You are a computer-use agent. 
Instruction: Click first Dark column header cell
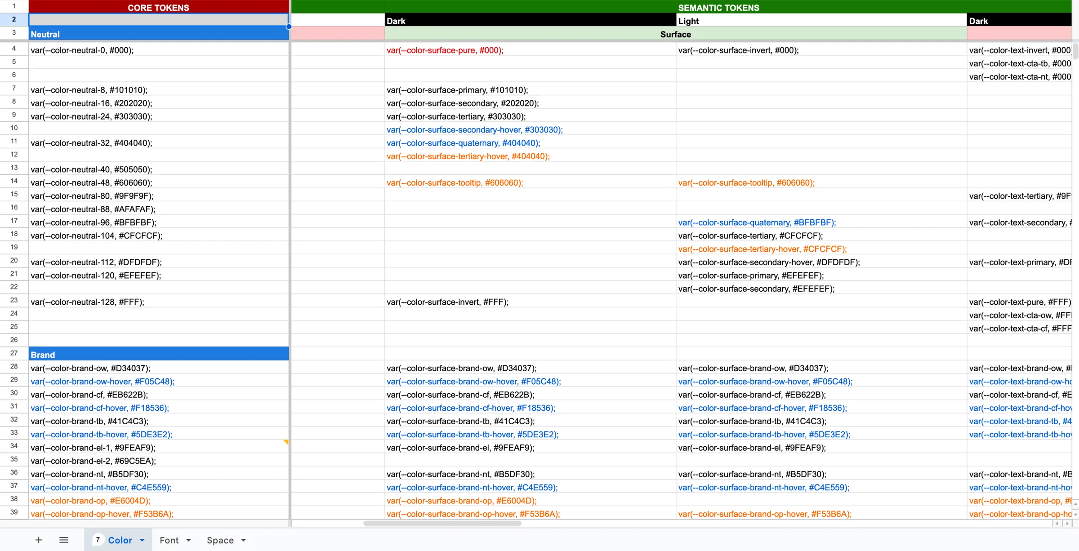pyautogui.click(x=531, y=21)
